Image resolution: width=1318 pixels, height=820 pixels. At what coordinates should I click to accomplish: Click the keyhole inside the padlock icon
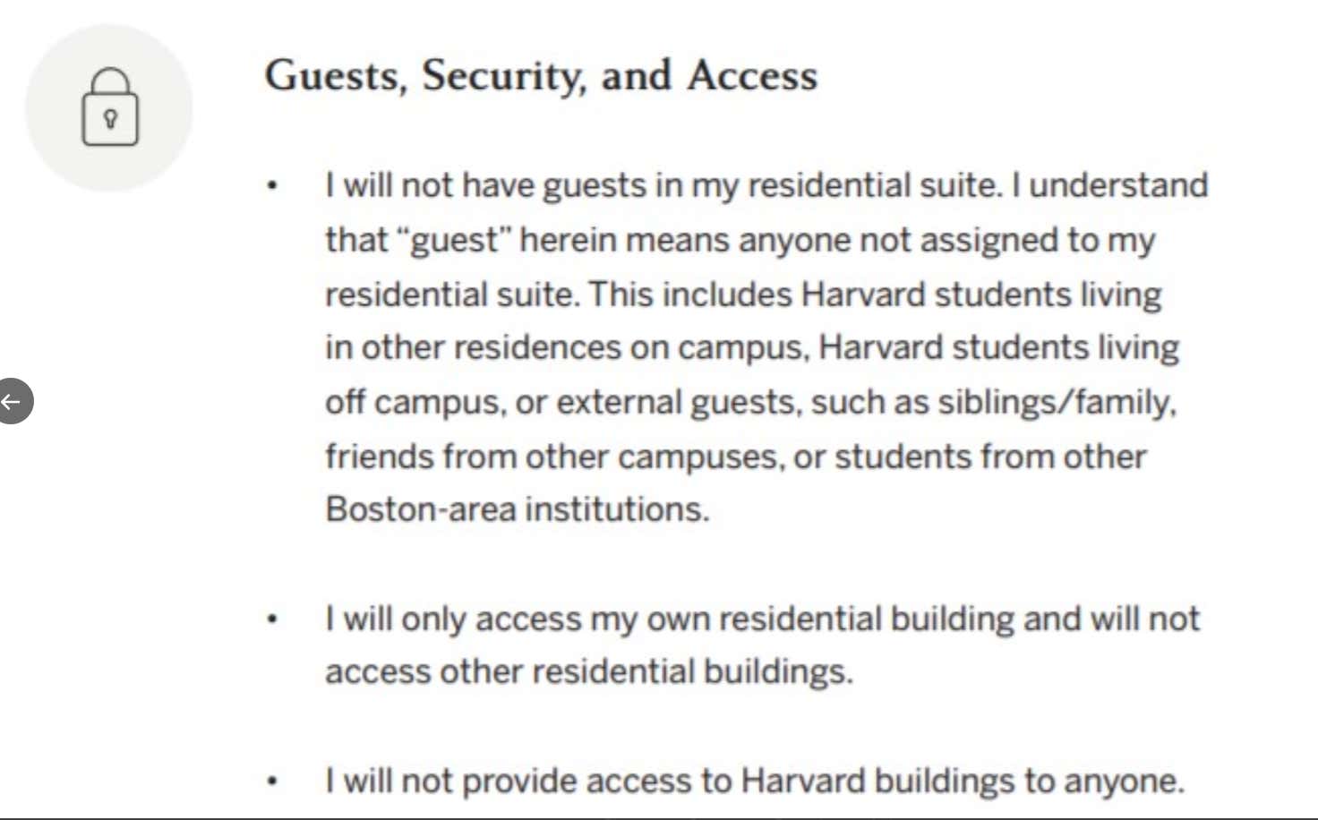(x=110, y=119)
